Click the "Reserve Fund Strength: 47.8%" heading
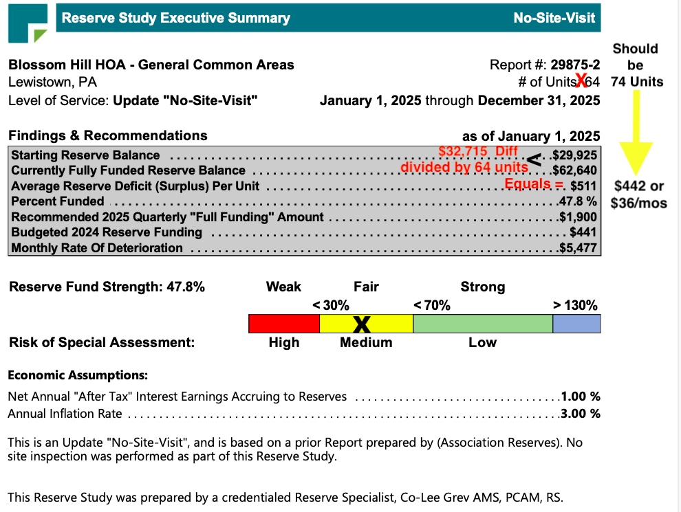Image resolution: width=681 pixels, height=512 pixels. click(107, 287)
